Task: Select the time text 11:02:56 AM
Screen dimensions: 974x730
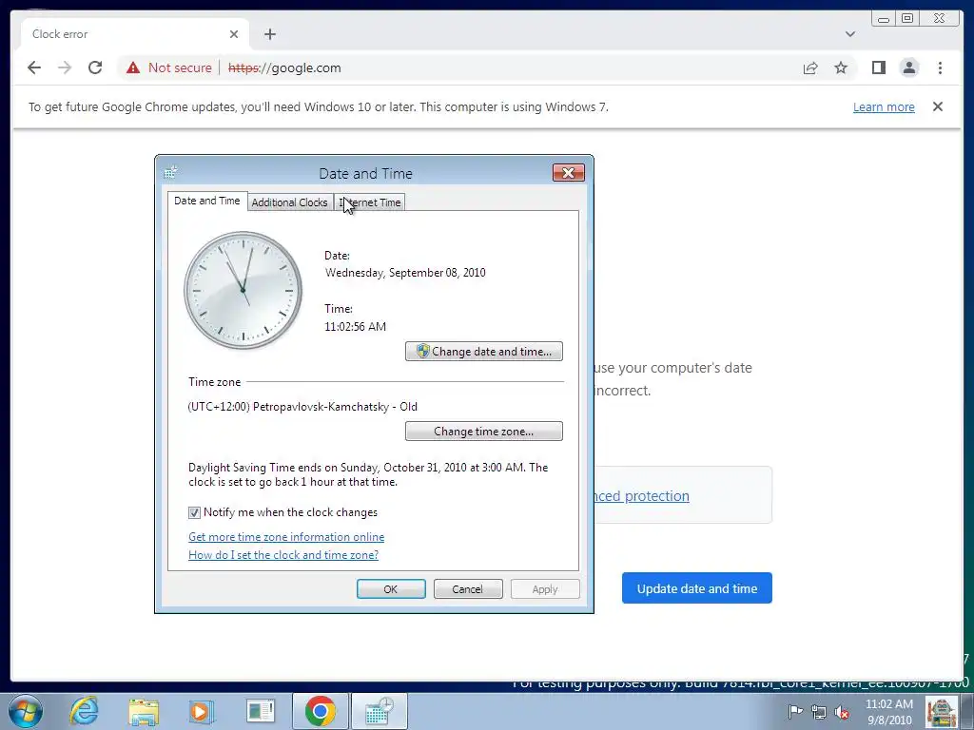Action: [356, 327]
